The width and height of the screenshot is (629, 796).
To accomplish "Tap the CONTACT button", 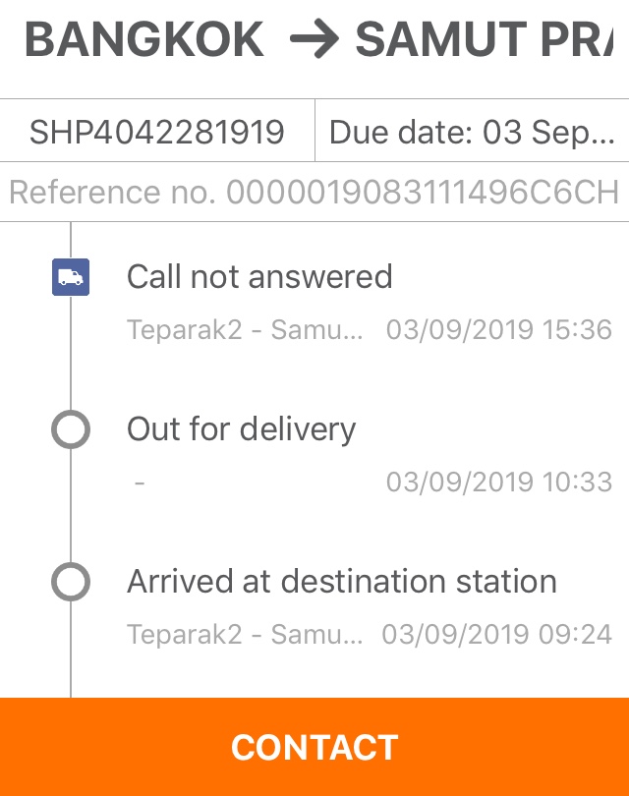I will pos(314,747).
